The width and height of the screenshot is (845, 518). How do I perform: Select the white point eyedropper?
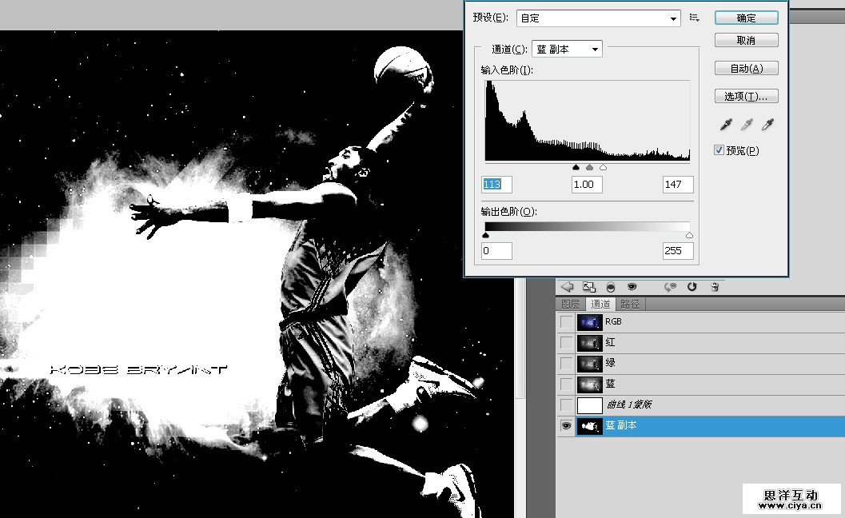768,124
